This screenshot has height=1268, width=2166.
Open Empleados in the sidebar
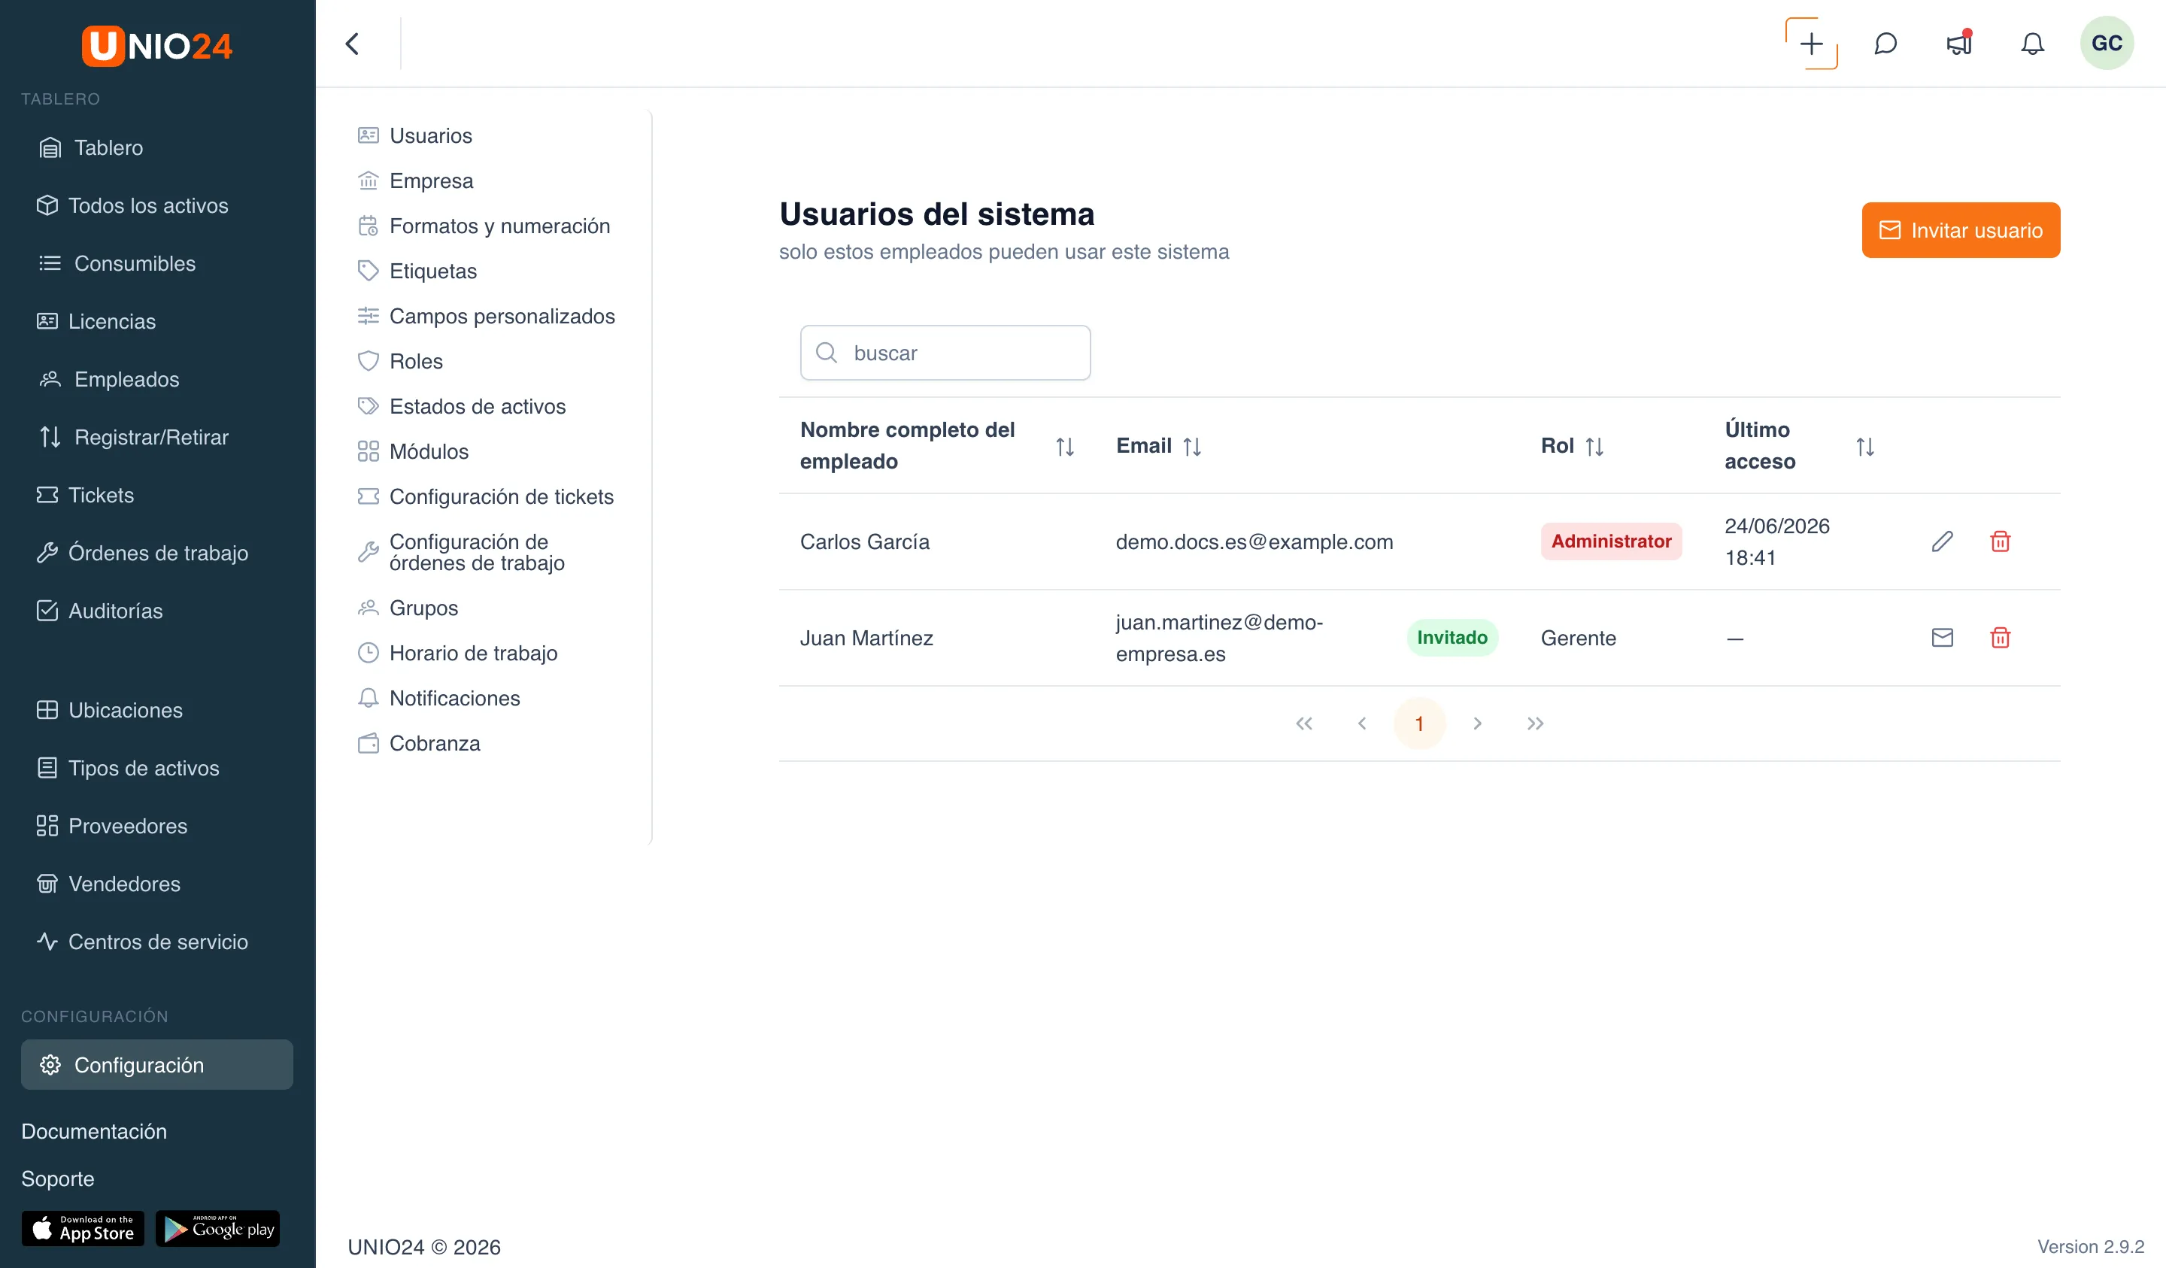click(157, 379)
